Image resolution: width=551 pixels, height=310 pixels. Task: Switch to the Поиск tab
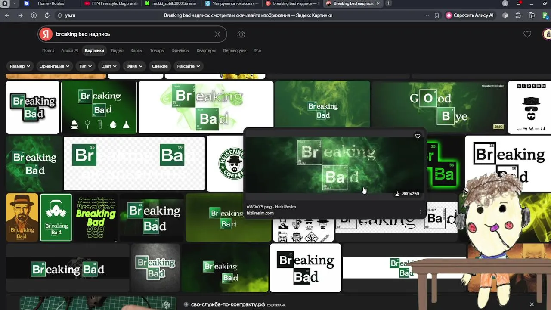pos(48,50)
